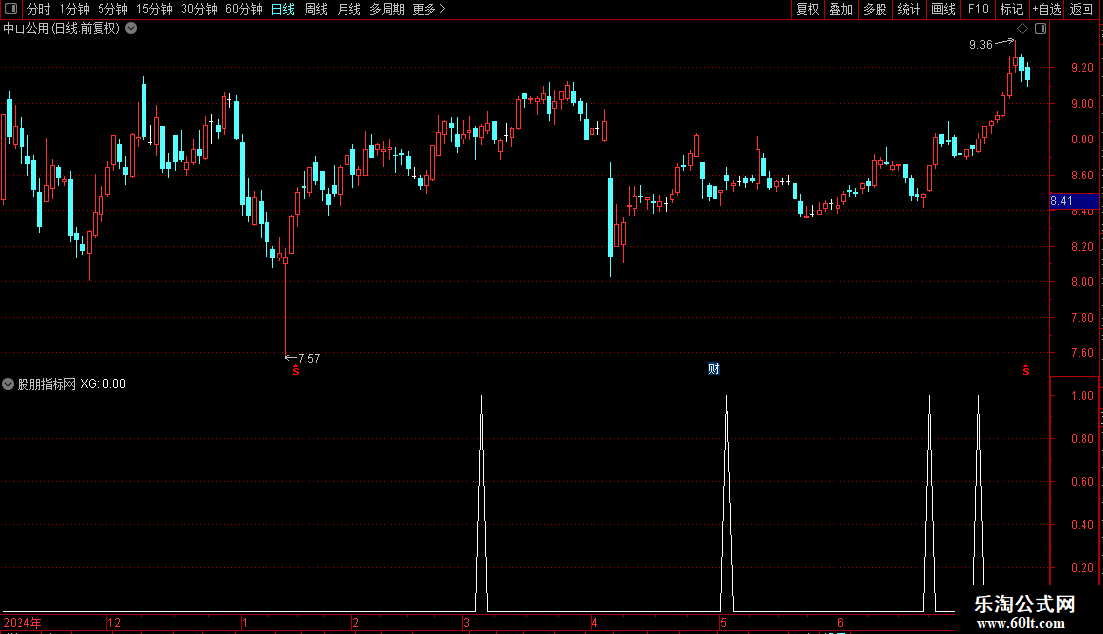This screenshot has height=634, width=1103.
Task: Select the 60分钟 period
Action: click(x=244, y=9)
